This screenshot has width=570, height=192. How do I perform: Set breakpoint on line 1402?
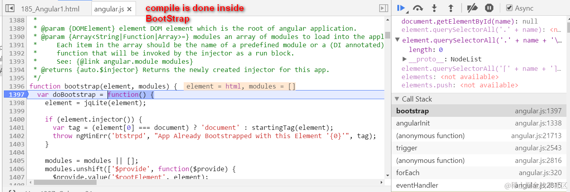click(x=16, y=136)
